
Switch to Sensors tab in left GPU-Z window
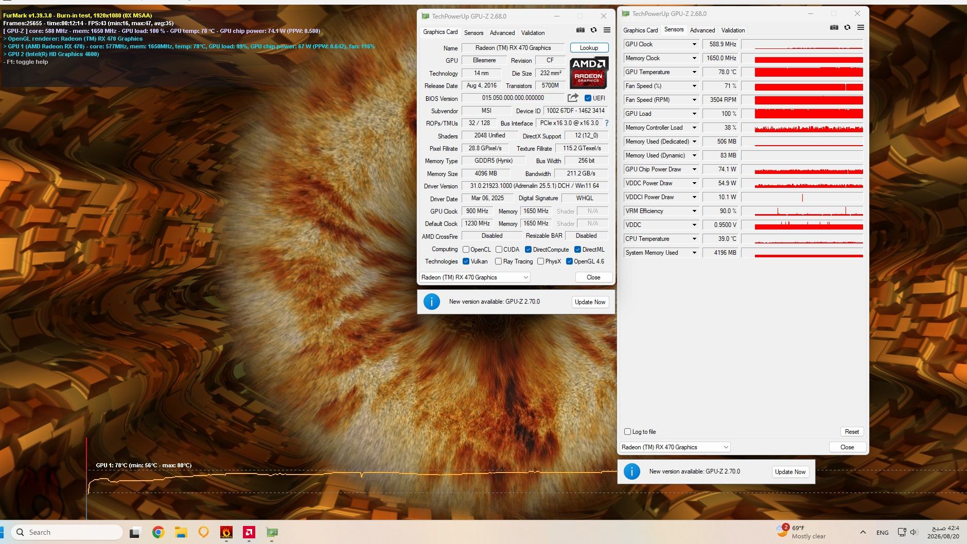473,33
